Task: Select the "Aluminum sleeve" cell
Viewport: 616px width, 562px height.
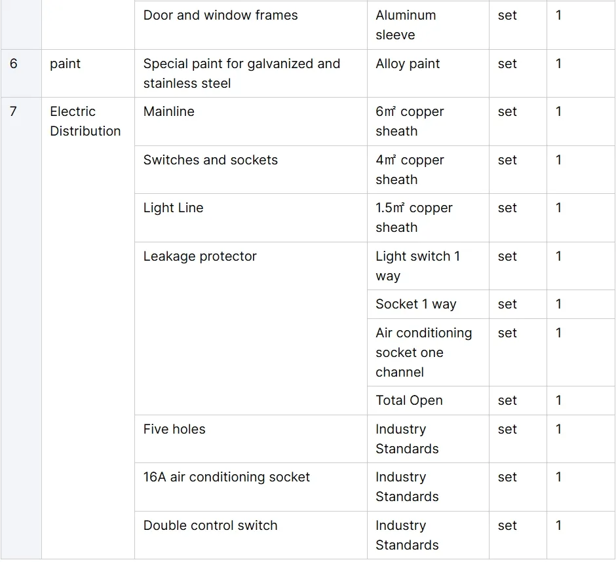Action: point(405,25)
